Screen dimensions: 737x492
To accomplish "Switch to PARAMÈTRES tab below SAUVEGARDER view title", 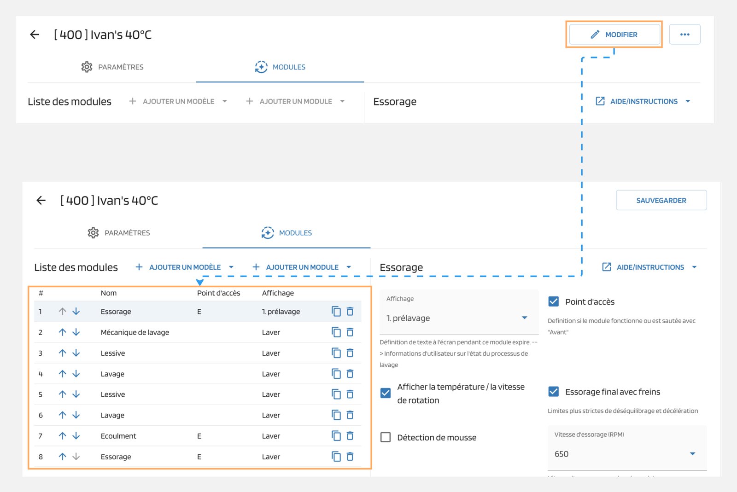I will click(119, 233).
